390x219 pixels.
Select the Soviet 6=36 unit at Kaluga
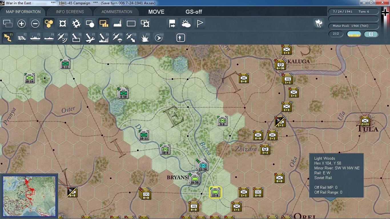tap(280, 65)
